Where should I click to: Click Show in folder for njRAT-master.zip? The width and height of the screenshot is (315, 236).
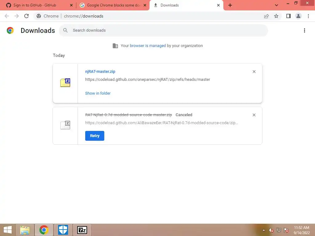(98, 93)
